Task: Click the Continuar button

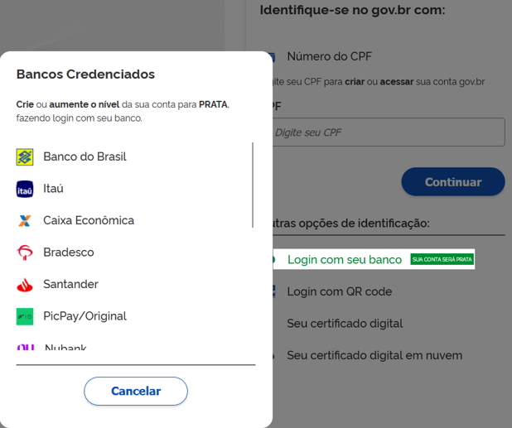Action: (453, 181)
